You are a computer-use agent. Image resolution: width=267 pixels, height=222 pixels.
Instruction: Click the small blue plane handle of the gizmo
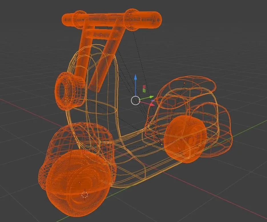click(x=153, y=101)
